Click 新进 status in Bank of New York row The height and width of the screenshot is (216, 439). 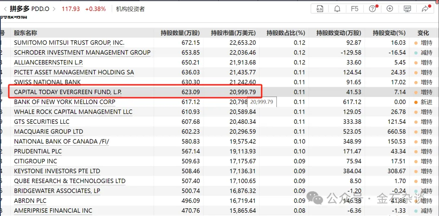[x=426, y=102]
